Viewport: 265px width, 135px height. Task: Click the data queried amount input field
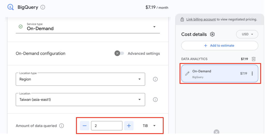point(107,126)
